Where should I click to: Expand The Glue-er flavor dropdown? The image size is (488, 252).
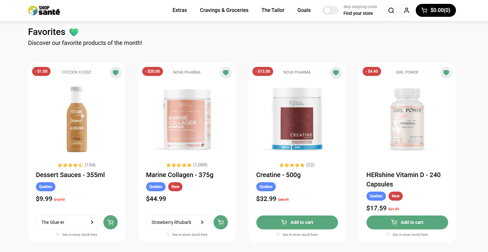coord(68,222)
